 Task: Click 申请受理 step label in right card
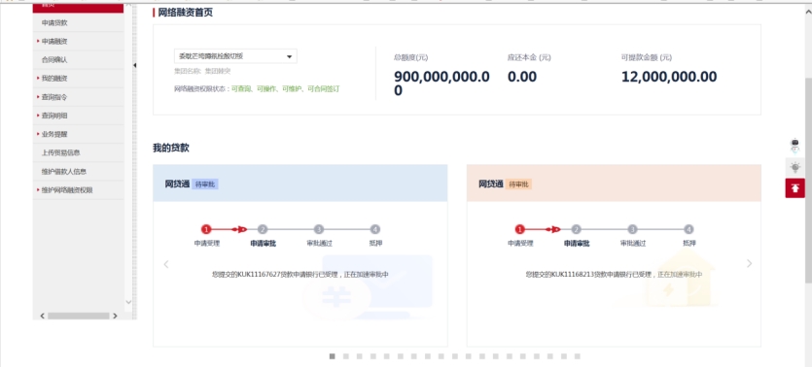point(520,243)
